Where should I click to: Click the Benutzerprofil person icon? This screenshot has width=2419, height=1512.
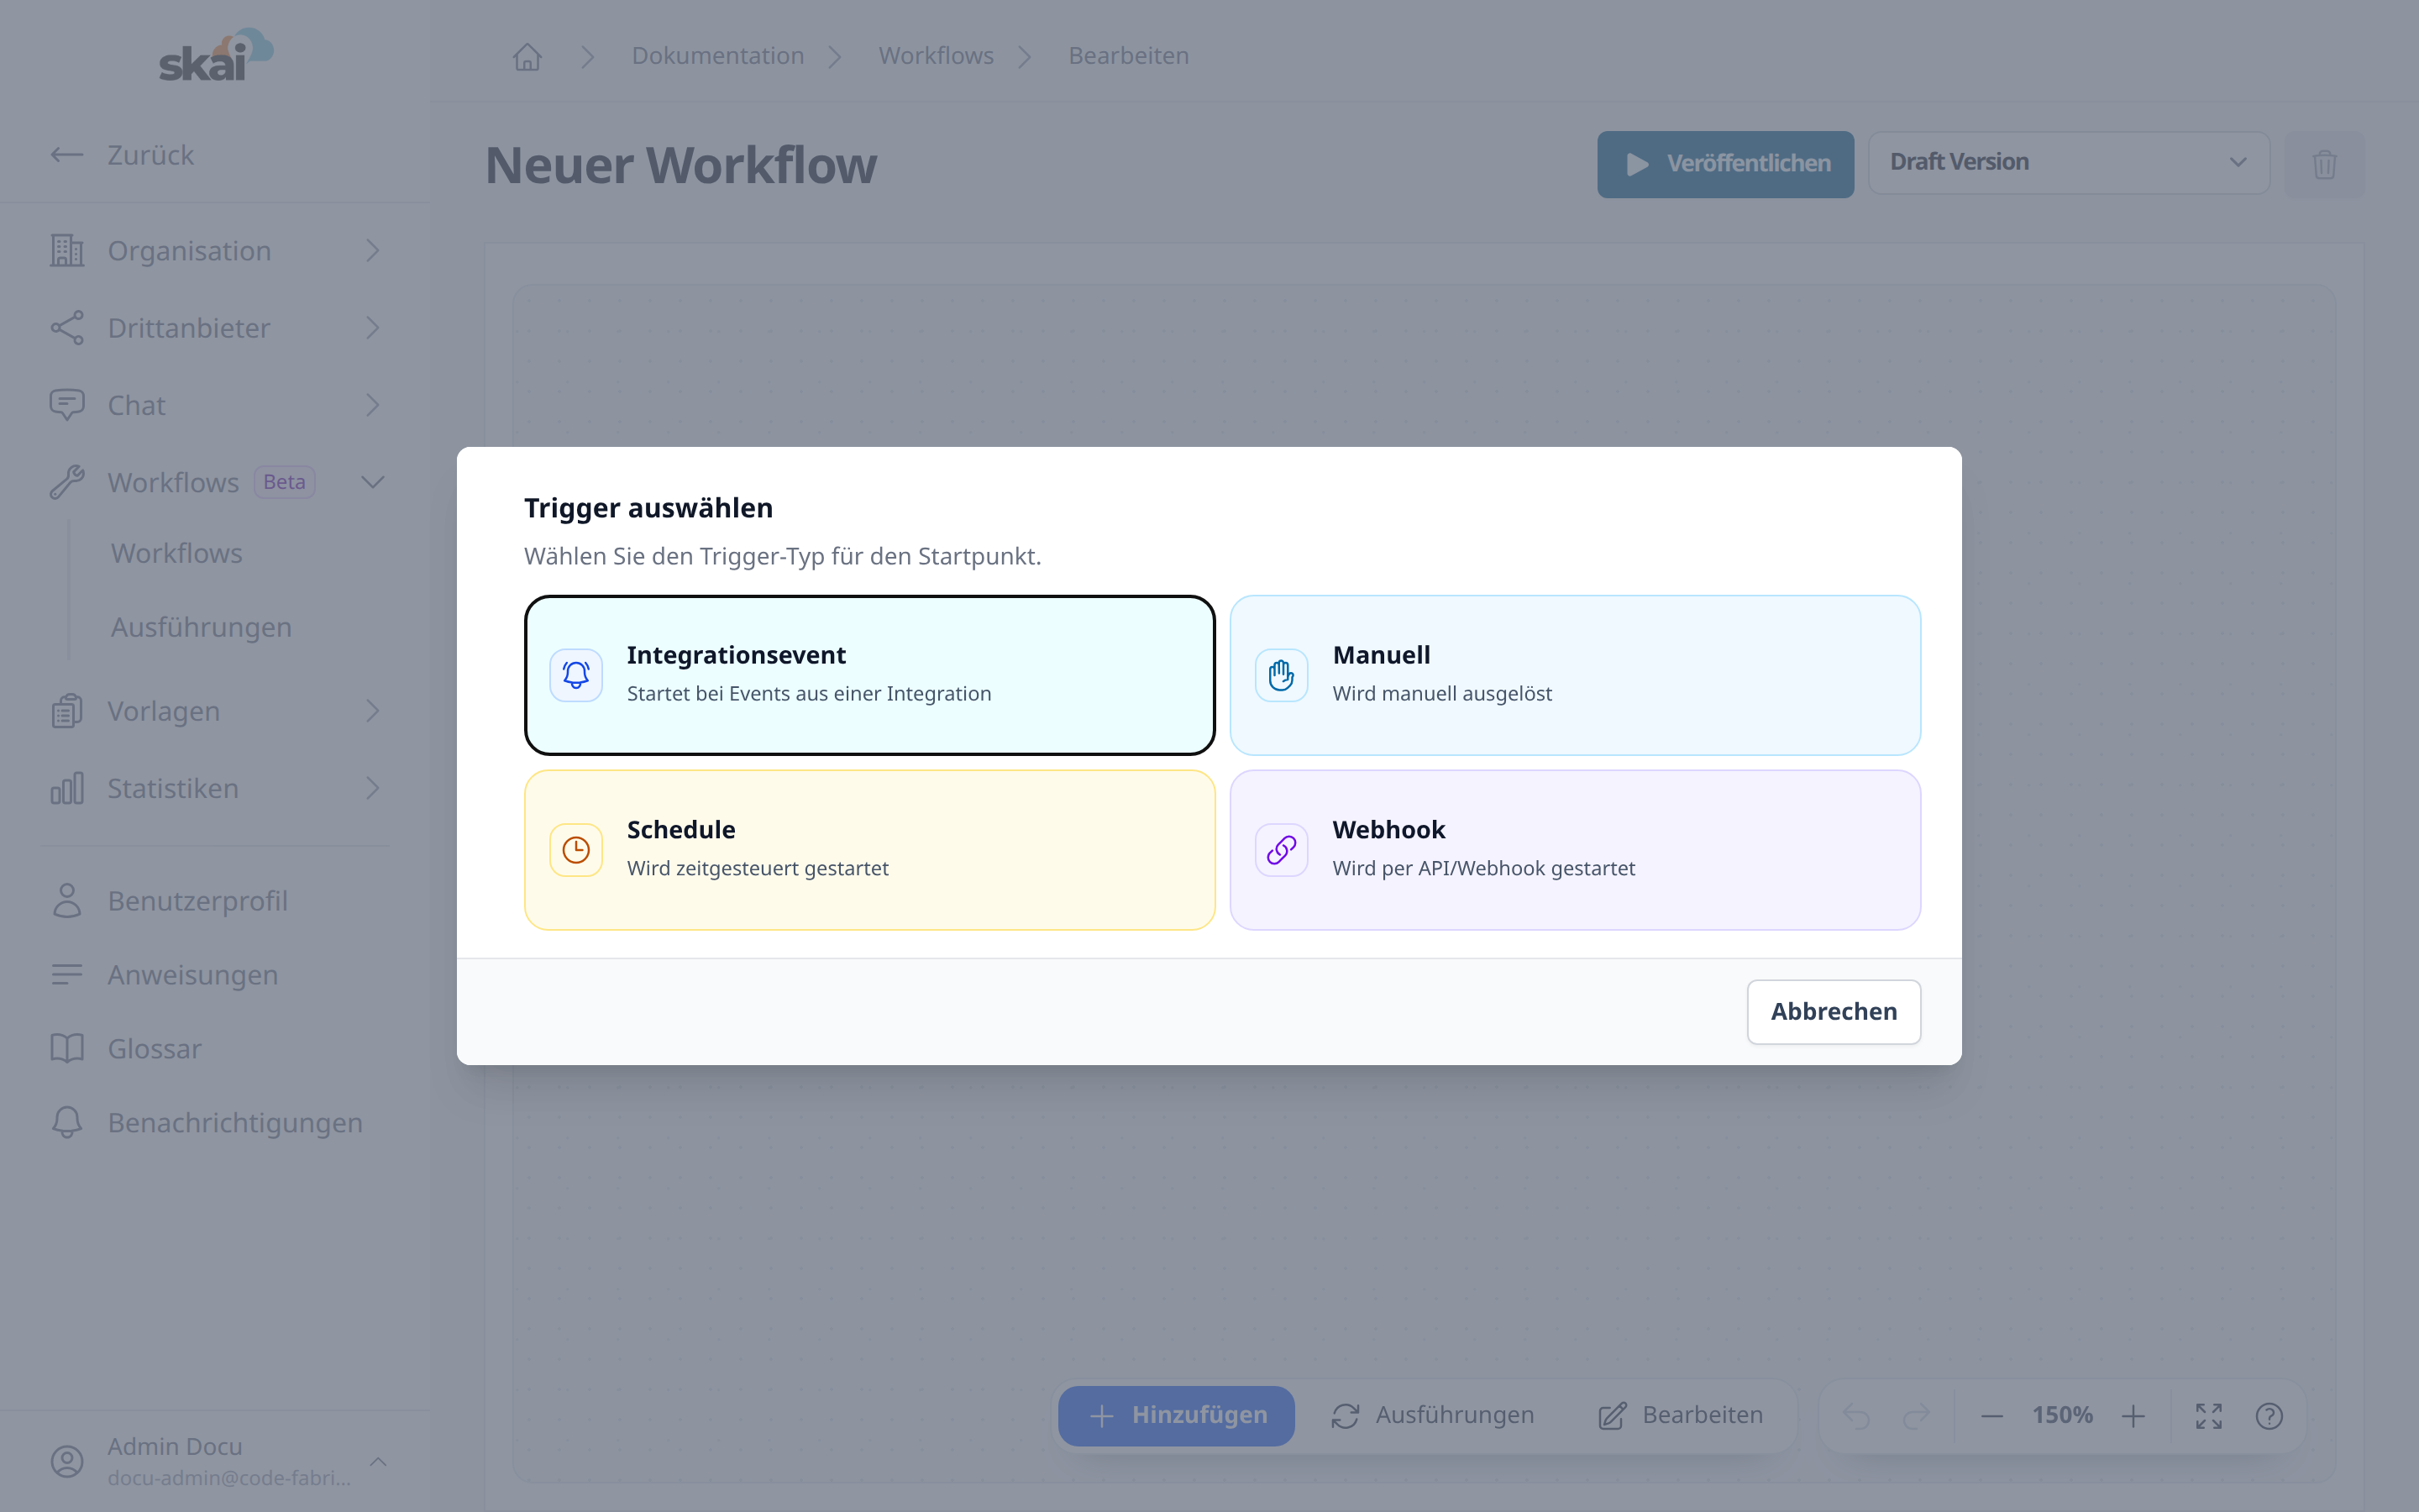[x=67, y=901]
